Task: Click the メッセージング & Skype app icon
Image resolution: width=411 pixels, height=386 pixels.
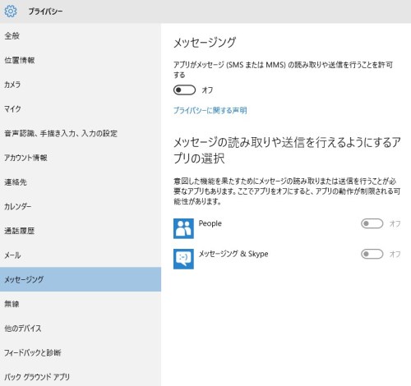Action: click(183, 259)
